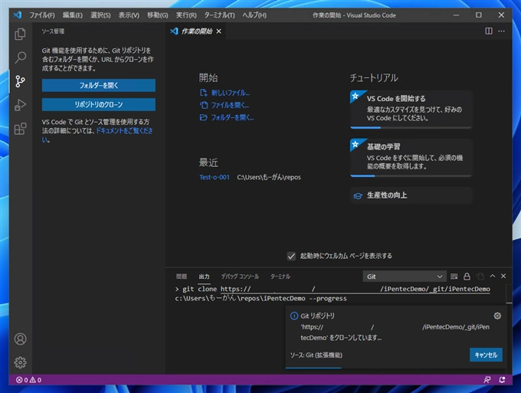Open the 選択(S) menu
This screenshot has width=521, height=393.
pyautogui.click(x=100, y=15)
